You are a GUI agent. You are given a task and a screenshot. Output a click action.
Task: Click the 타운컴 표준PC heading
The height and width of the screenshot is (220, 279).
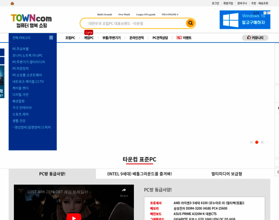pos(139,159)
